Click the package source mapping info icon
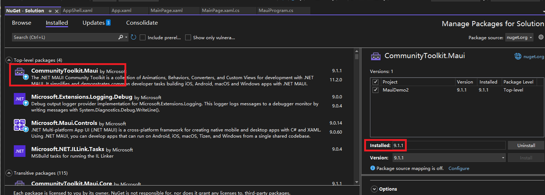The height and width of the screenshot is (195, 545). pos(373,168)
